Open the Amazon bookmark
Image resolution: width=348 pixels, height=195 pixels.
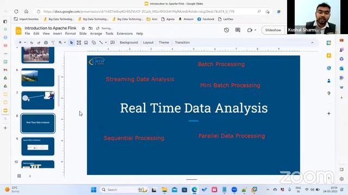click(x=186, y=19)
